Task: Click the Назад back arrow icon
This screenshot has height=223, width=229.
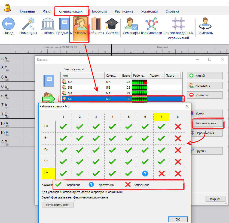Action: pos(8,24)
